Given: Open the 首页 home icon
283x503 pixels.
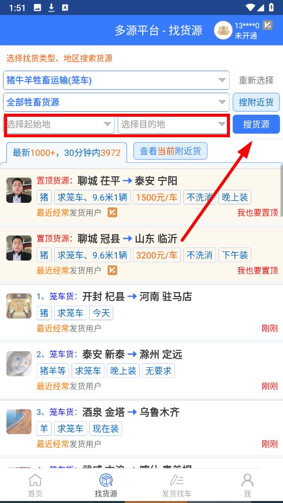Looking at the screenshot, I should 35,480.
